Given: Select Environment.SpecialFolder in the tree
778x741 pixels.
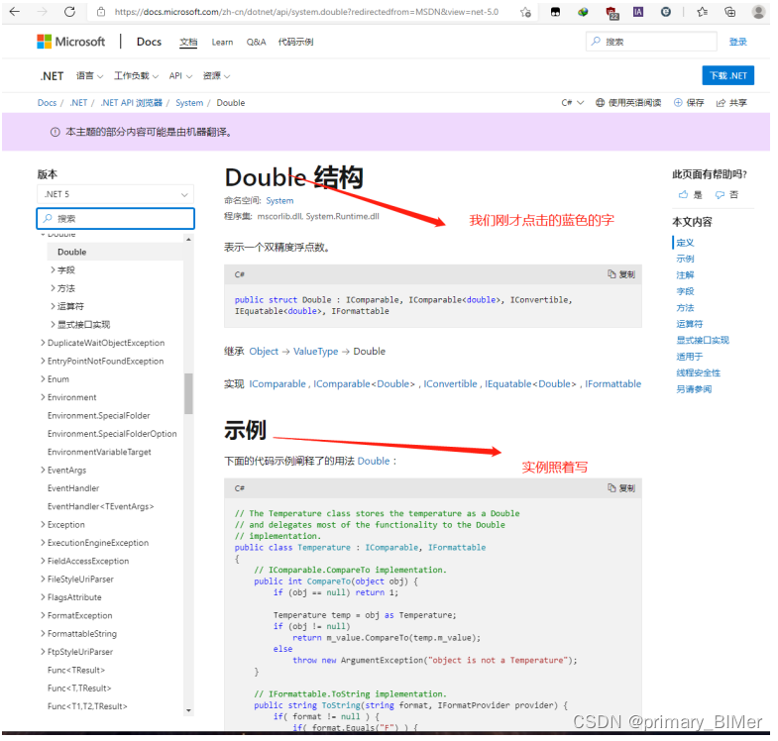Looking at the screenshot, I should pos(99,416).
